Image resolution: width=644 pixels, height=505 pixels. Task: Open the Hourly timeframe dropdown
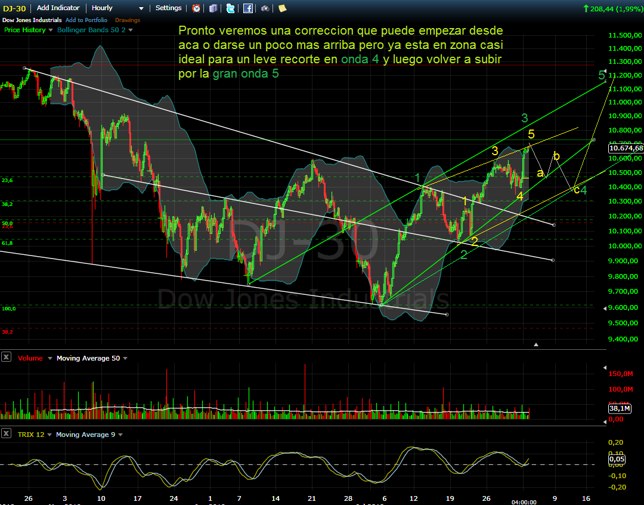pyautogui.click(x=117, y=8)
